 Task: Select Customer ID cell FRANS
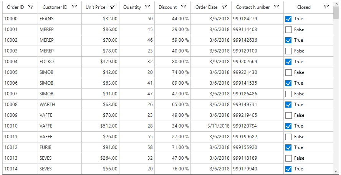click(60, 19)
